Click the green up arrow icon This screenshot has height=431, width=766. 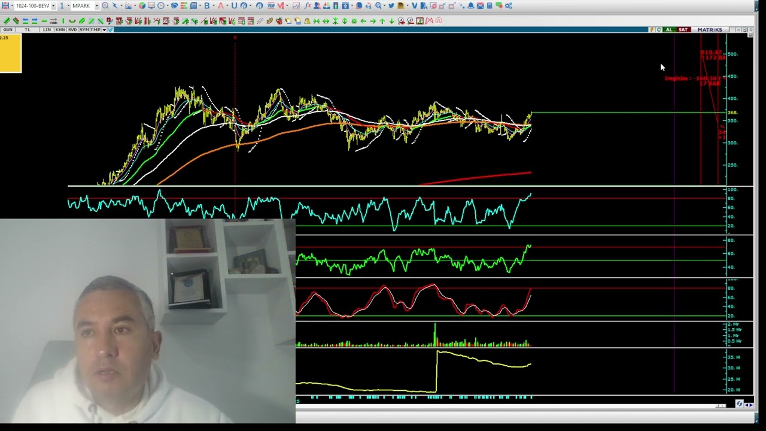[x=382, y=21]
